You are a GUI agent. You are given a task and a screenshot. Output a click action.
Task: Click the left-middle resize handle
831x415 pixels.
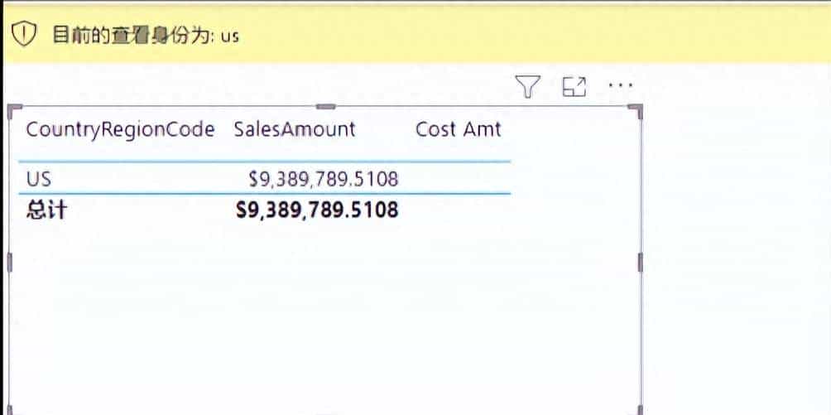click(9, 262)
